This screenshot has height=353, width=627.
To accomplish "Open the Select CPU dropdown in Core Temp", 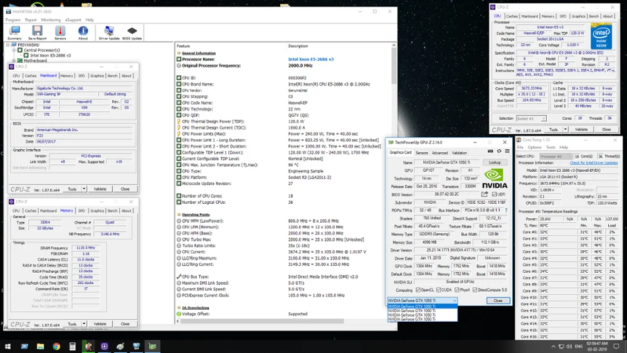I will (554, 156).
